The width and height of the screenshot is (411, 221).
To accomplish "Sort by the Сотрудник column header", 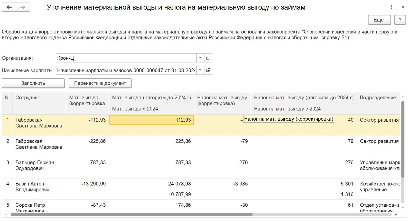I will (x=27, y=98).
